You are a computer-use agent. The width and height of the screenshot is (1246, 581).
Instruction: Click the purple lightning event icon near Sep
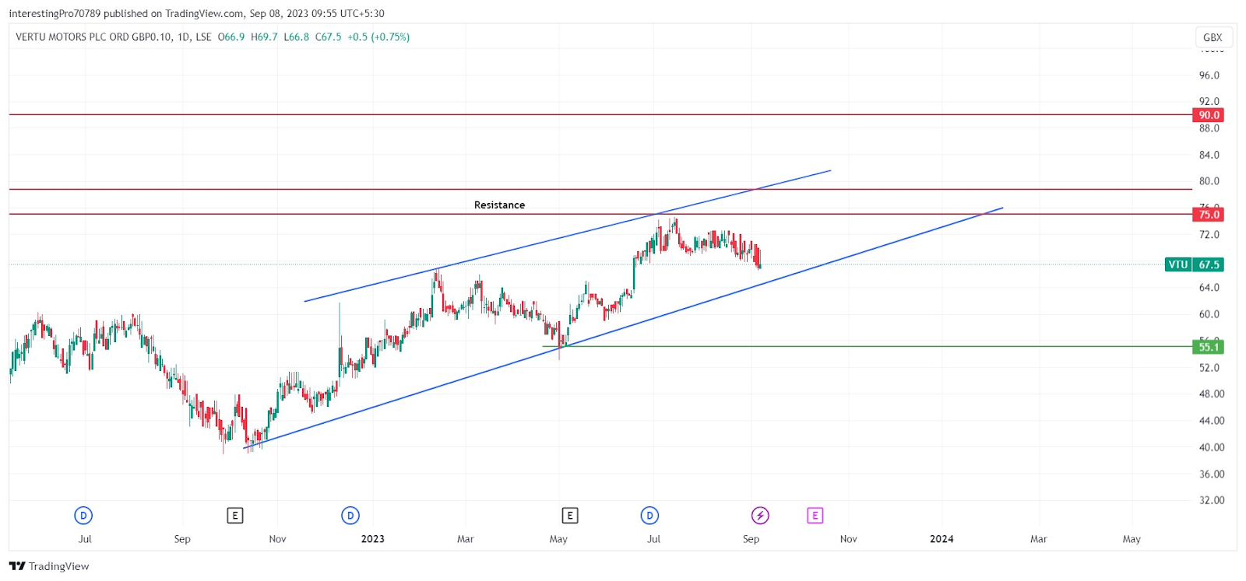tap(760, 516)
